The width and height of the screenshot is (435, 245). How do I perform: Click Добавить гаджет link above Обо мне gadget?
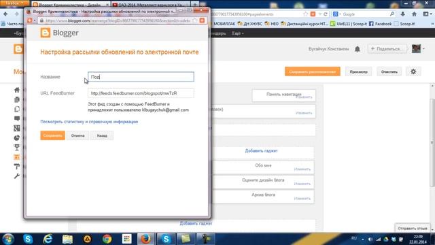coord(261,151)
